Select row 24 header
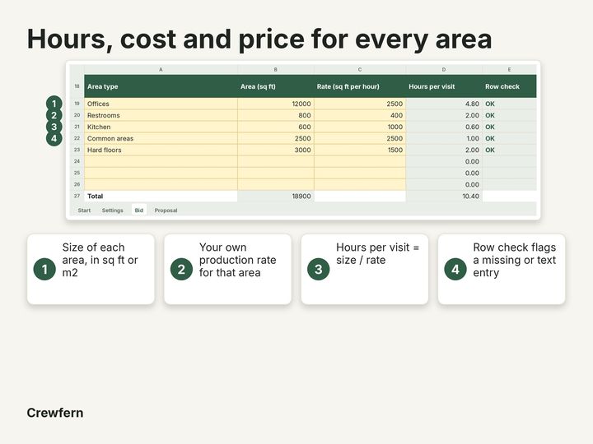Screen dimensions: 593x444 77,161
